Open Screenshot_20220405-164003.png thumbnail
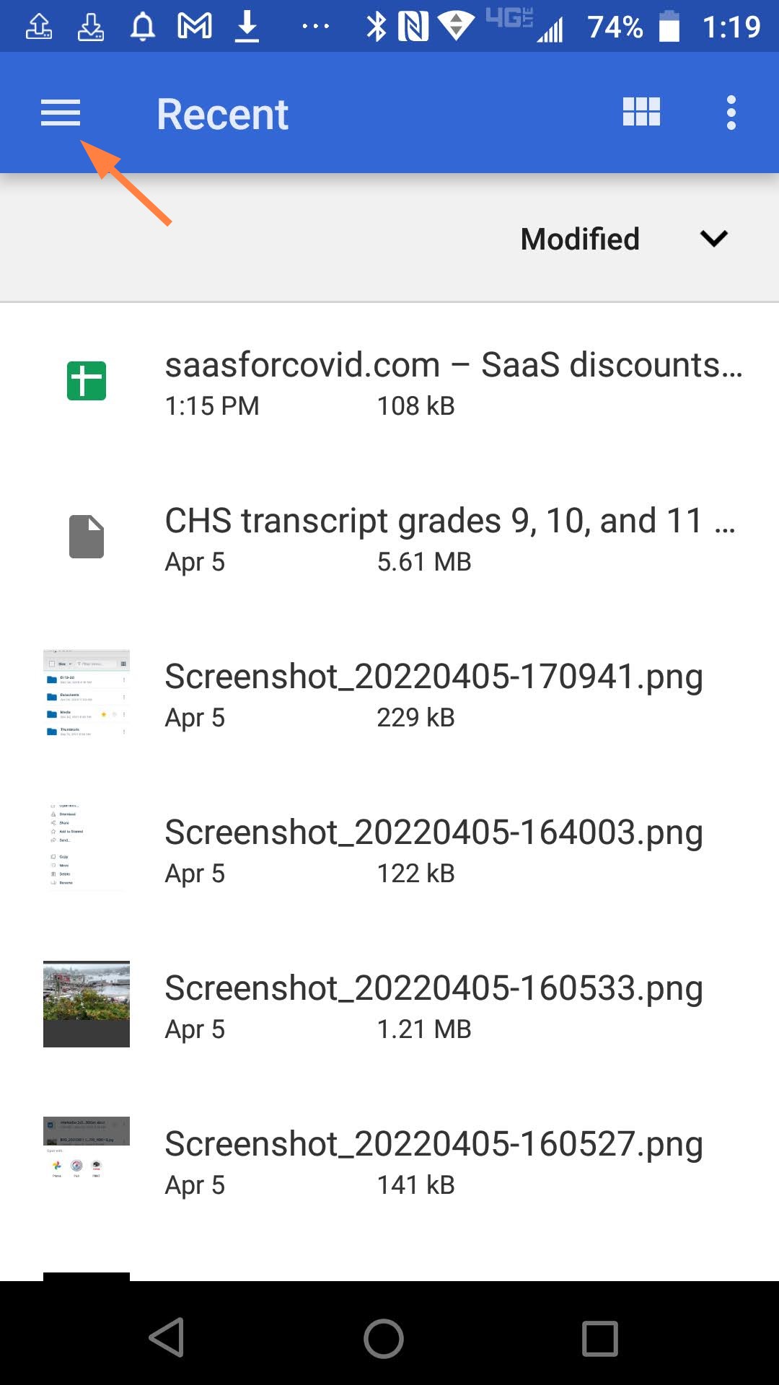This screenshot has width=779, height=1385. (x=87, y=848)
